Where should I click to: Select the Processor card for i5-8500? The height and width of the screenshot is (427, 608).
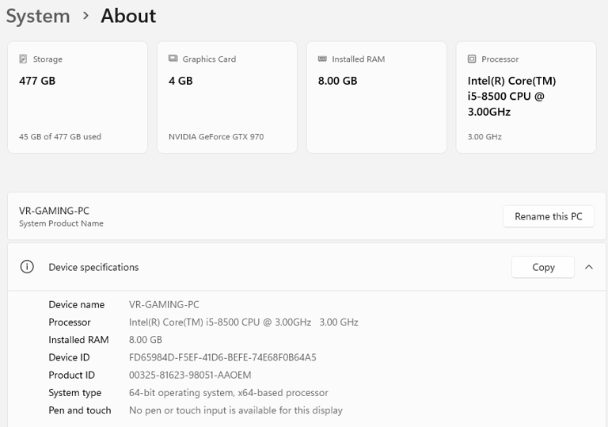pos(526,97)
